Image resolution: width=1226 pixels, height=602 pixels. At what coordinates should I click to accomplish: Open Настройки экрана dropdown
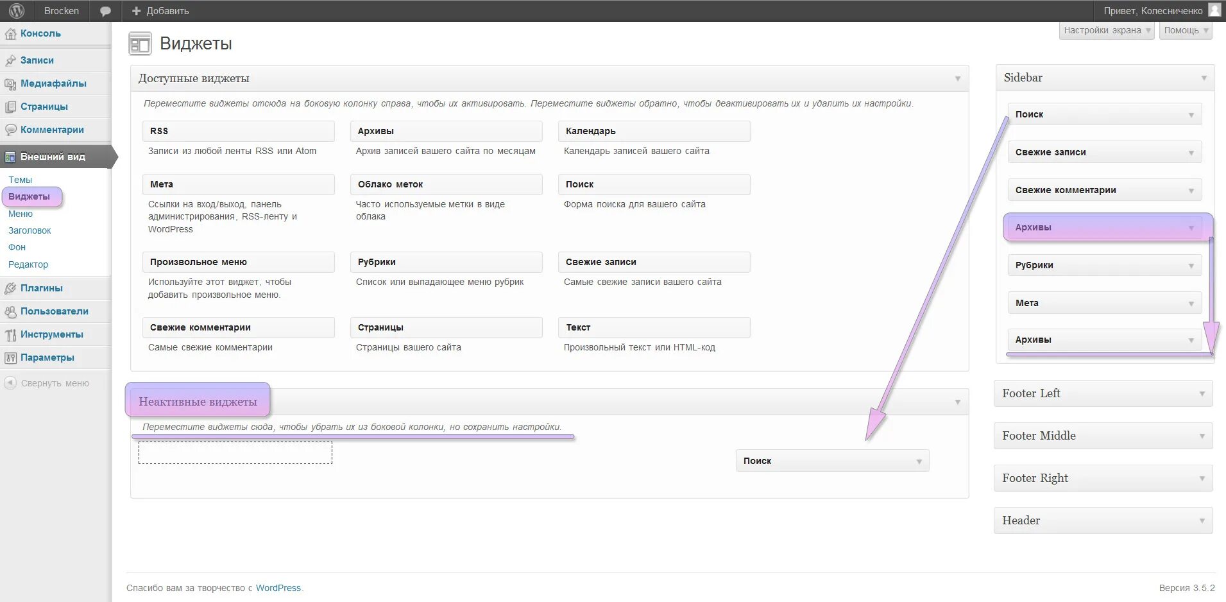[x=1107, y=30]
